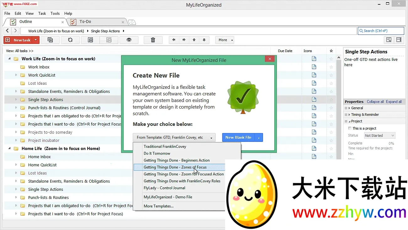This screenshot has height=230, width=408.
Task: Move the task up with the up arrow icon
Action: point(193,40)
